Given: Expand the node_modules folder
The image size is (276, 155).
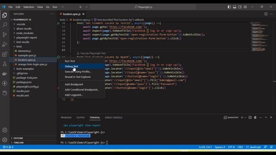Looking at the screenshot, I should [x=33, y=33].
